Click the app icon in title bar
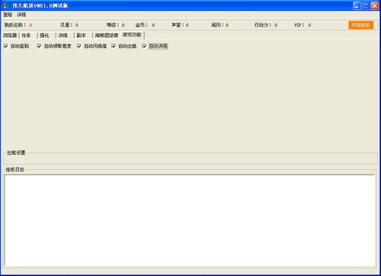 pyautogui.click(x=5, y=5)
